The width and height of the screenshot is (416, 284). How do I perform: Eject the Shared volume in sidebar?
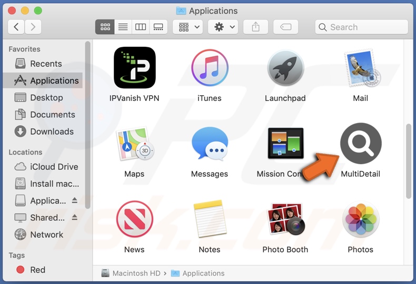(75, 218)
